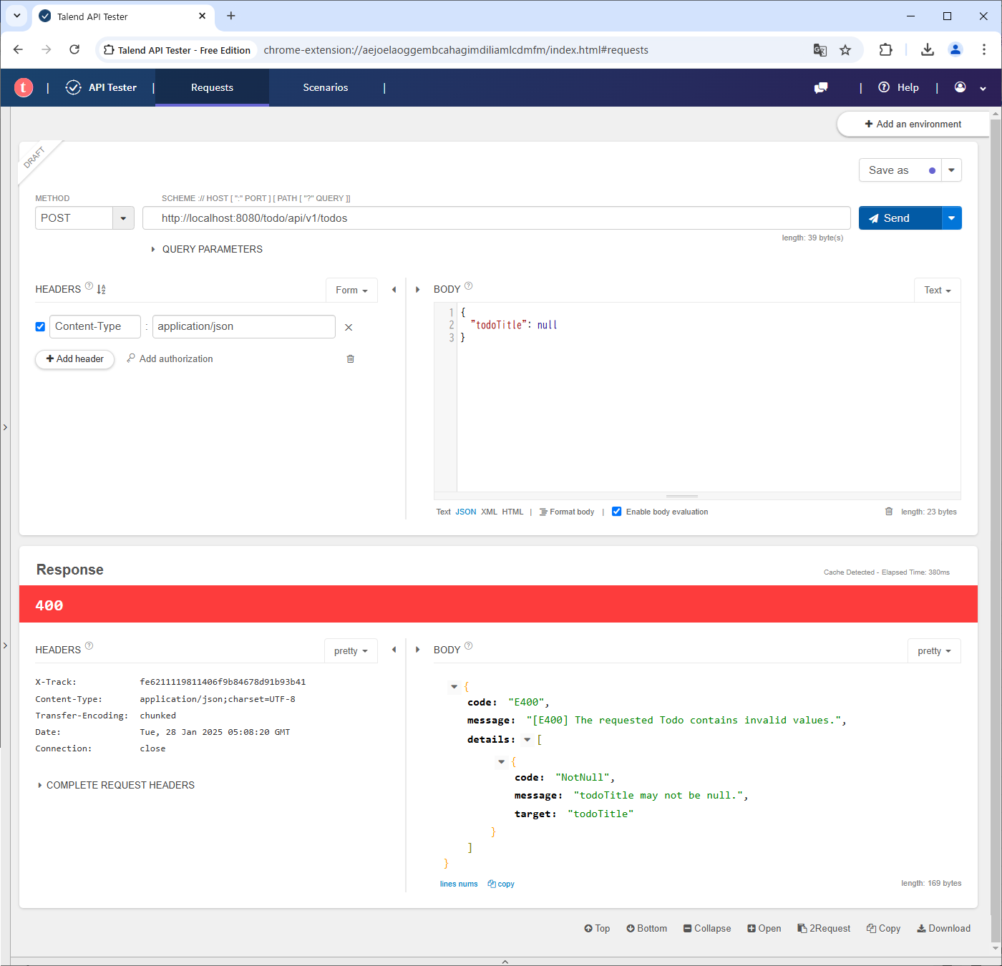Bookmark this page with star icon
The width and height of the screenshot is (1002, 966).
pos(845,50)
